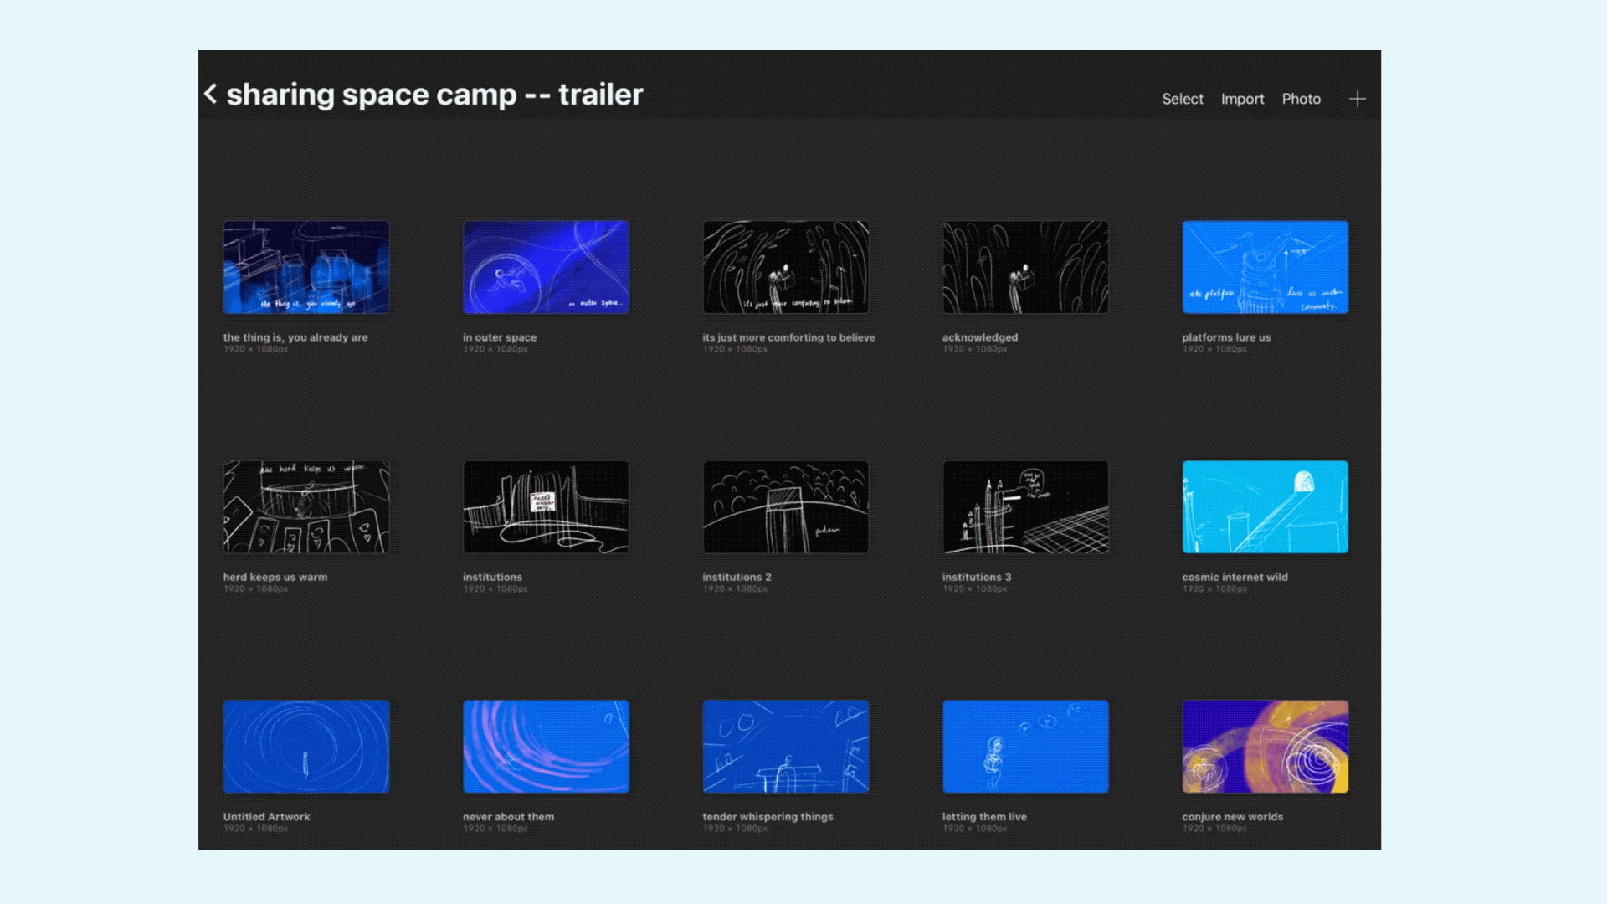The width and height of the screenshot is (1607, 904).
Task: Open the 'conjure new worlds' thumbnail
Action: tap(1265, 747)
